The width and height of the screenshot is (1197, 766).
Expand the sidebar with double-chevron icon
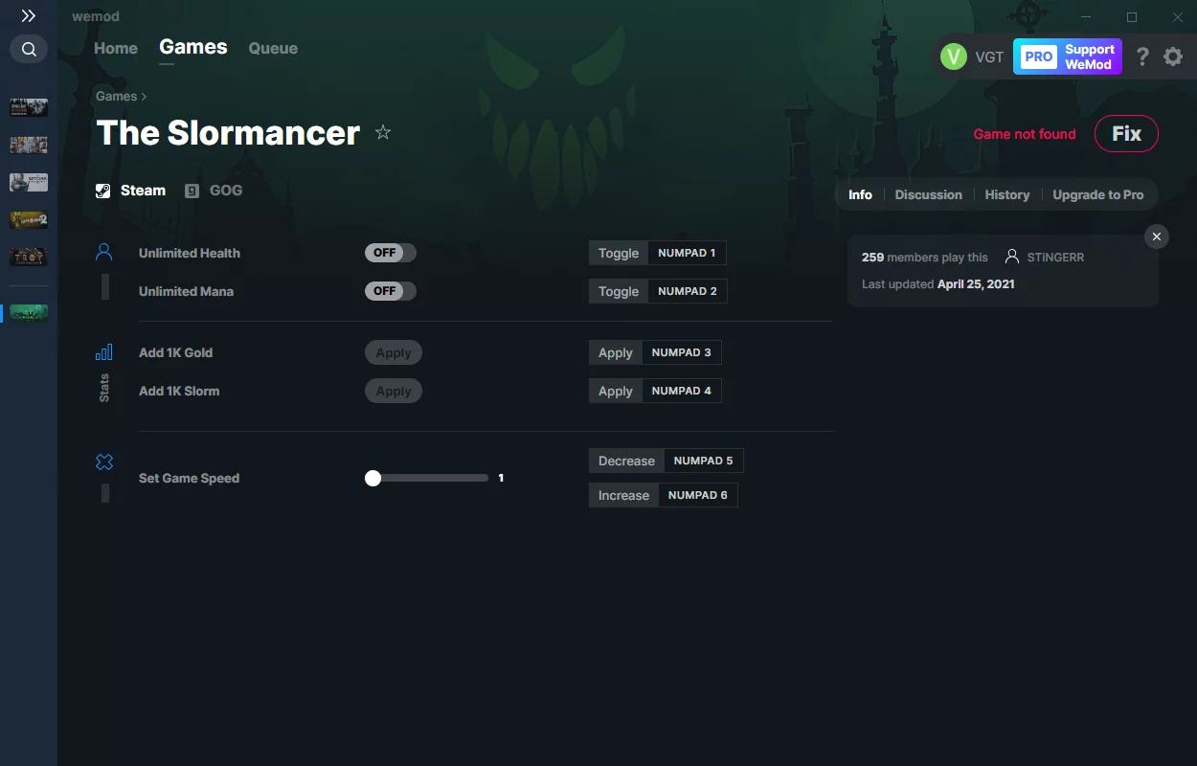(x=29, y=16)
